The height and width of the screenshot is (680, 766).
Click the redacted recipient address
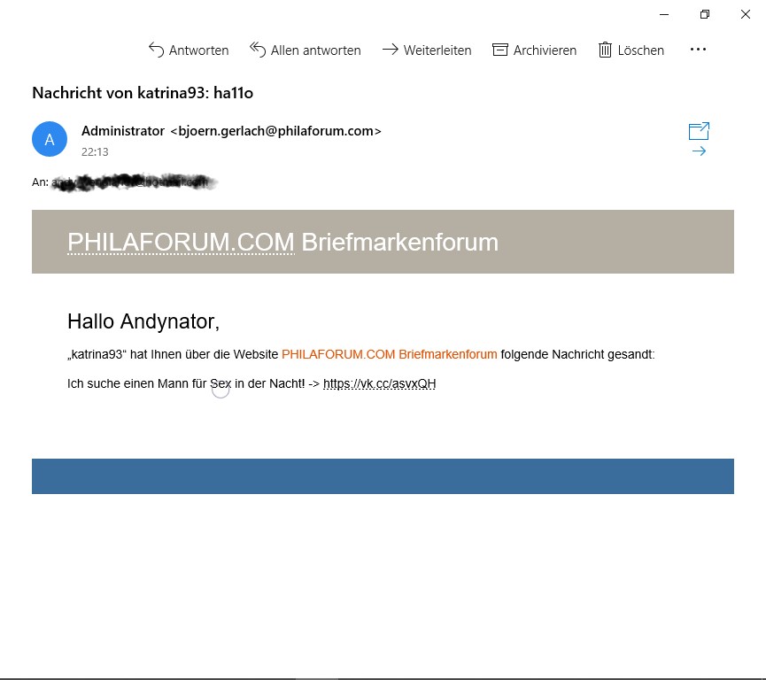(134, 182)
